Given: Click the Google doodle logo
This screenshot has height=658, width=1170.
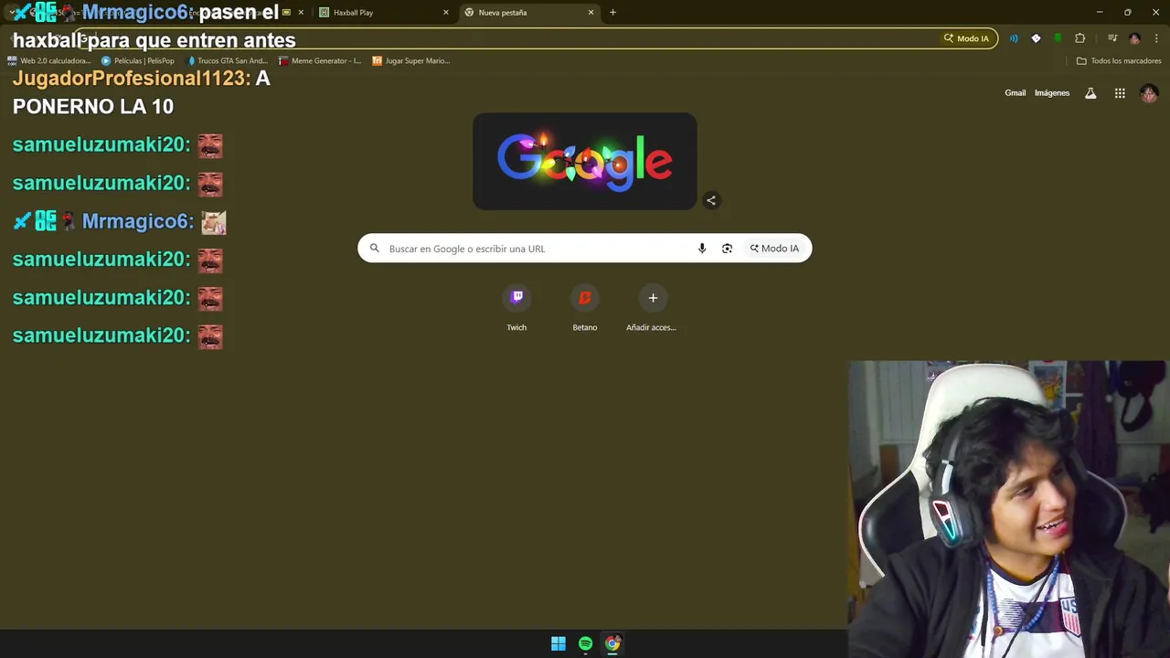Looking at the screenshot, I should 585,162.
